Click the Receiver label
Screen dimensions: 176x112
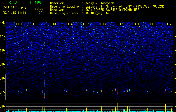click(57, 10)
